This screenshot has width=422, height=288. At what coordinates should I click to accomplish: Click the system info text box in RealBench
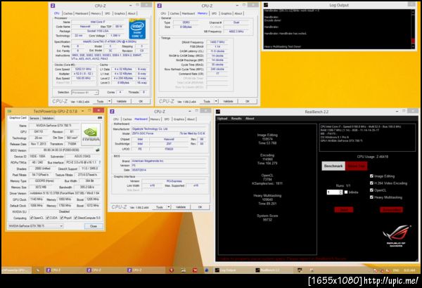click(x=367, y=138)
